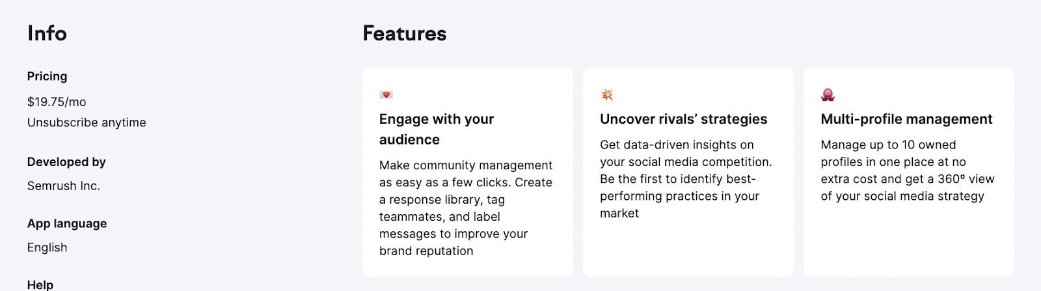Viewport: 1041px width, 291px height.
Task: Click the Features section heading
Action: [404, 34]
